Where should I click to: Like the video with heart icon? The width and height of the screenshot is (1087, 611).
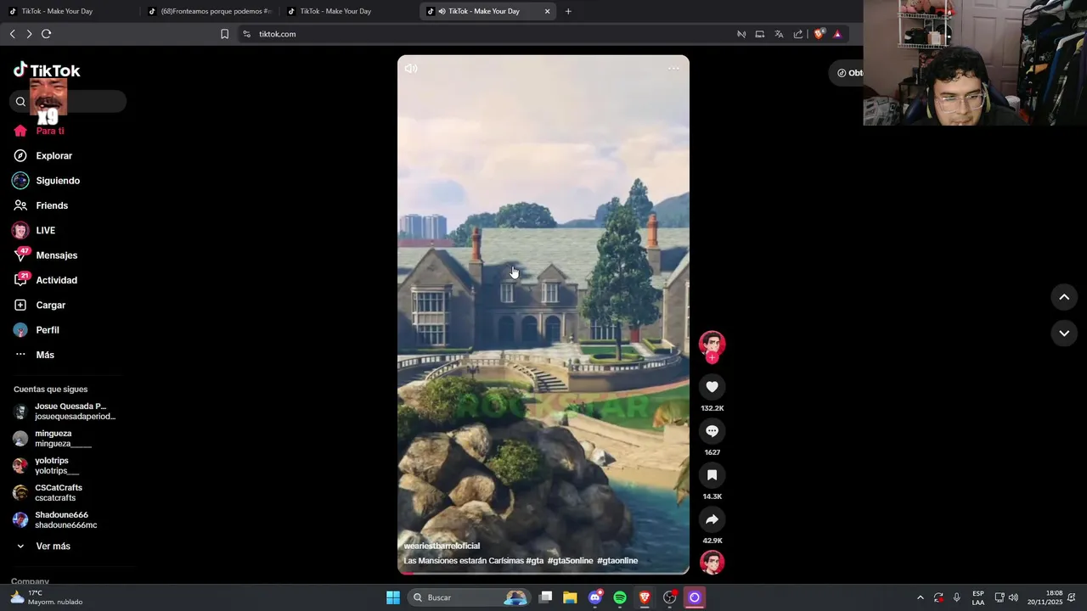tap(712, 387)
